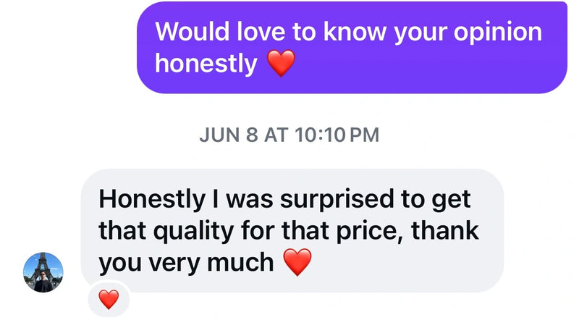Click the 'JUN 8 AT 10:10 PM' timestamp
This screenshot has width=579, height=320.
(x=289, y=135)
